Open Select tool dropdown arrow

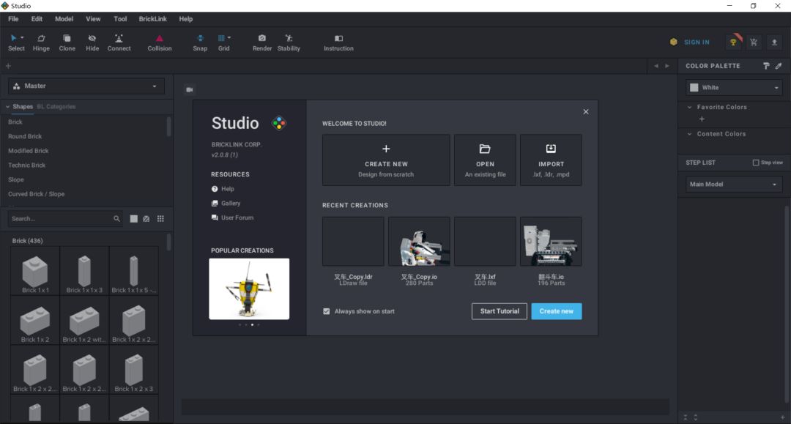coord(22,38)
